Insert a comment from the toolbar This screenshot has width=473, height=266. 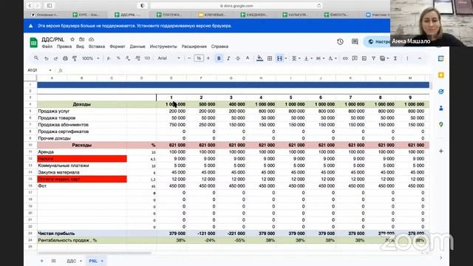(355, 58)
